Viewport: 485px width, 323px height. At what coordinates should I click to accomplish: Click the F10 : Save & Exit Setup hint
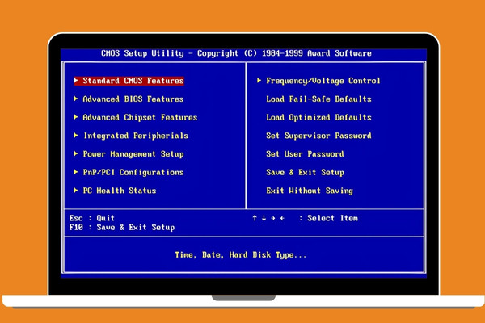click(122, 228)
